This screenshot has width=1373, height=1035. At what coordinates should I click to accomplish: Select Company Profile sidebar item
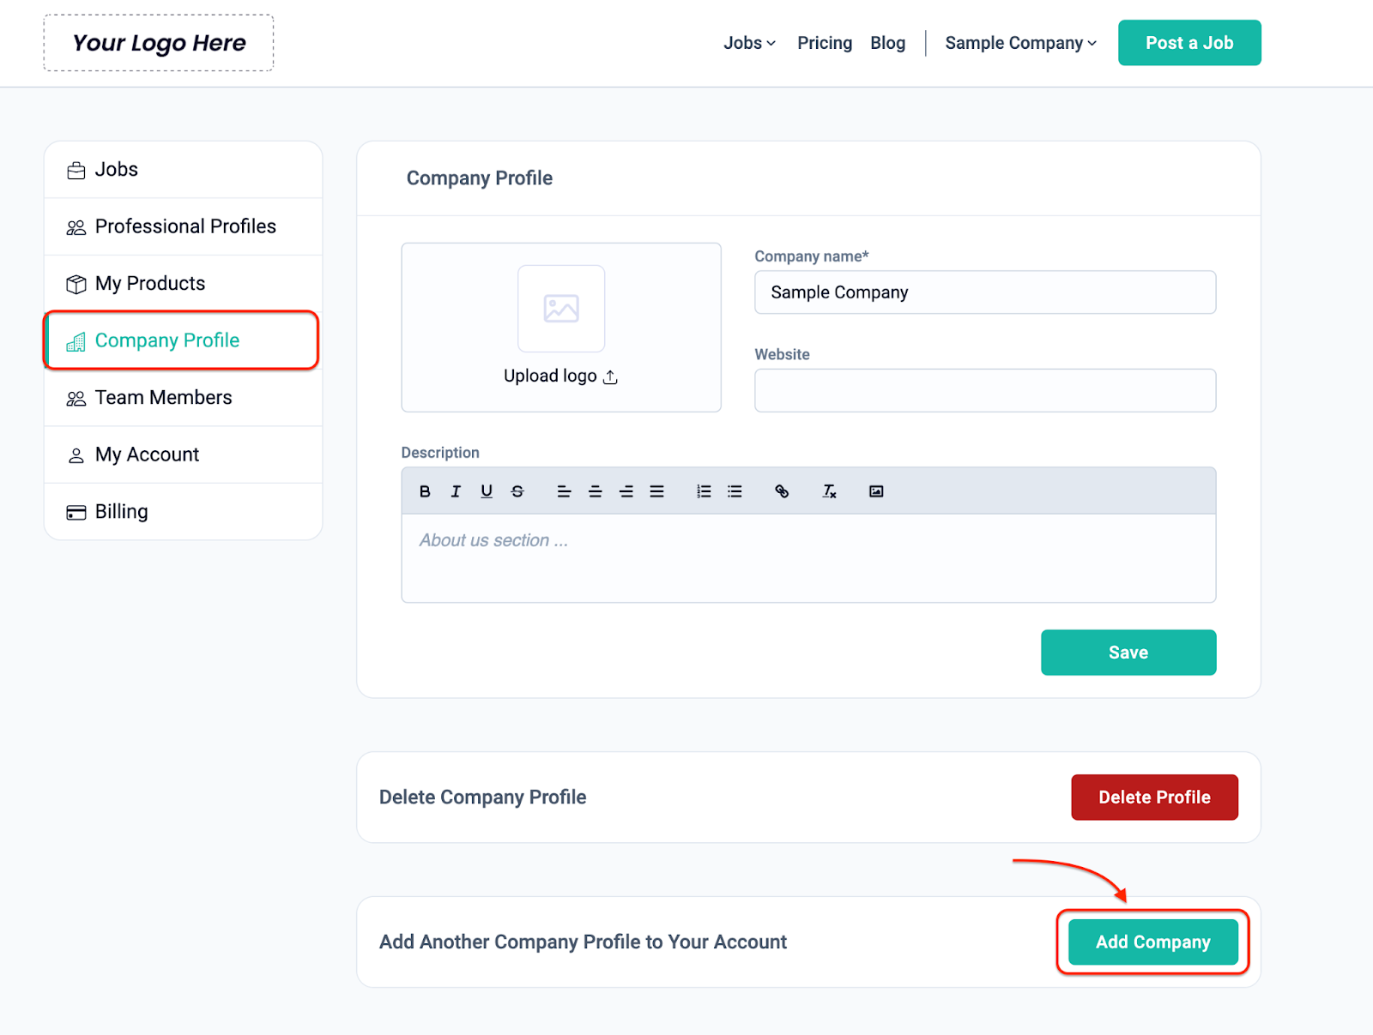click(x=182, y=340)
